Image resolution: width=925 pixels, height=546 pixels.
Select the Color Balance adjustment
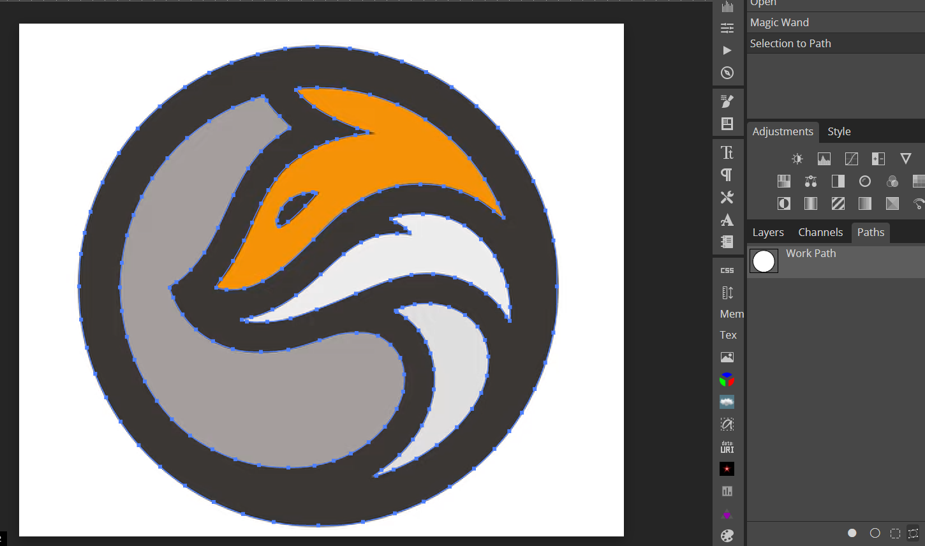[x=811, y=181]
